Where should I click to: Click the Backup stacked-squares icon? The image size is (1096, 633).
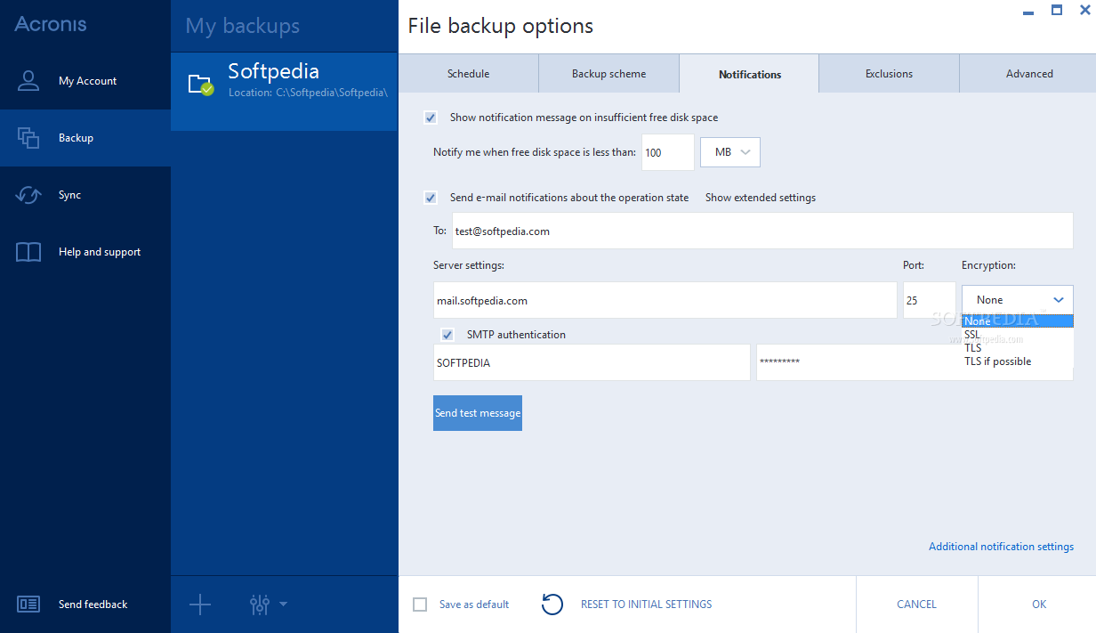tap(28, 138)
